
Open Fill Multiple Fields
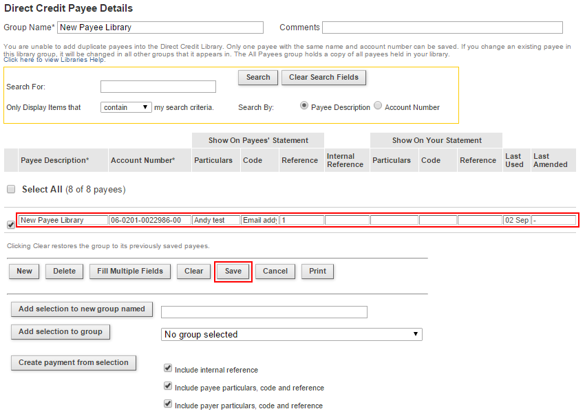click(130, 271)
